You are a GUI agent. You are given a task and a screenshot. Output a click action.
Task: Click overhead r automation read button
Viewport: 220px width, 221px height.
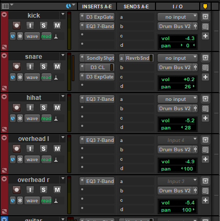[46, 201]
